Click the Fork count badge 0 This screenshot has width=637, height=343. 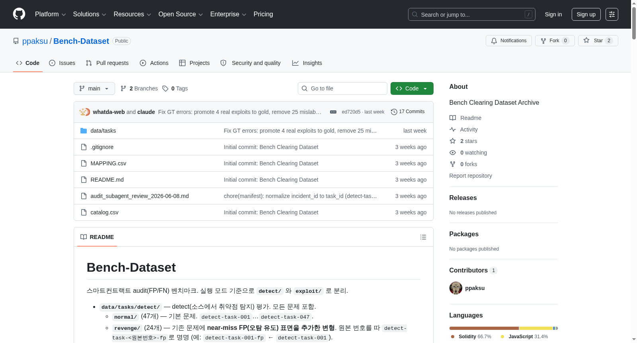tap(565, 41)
